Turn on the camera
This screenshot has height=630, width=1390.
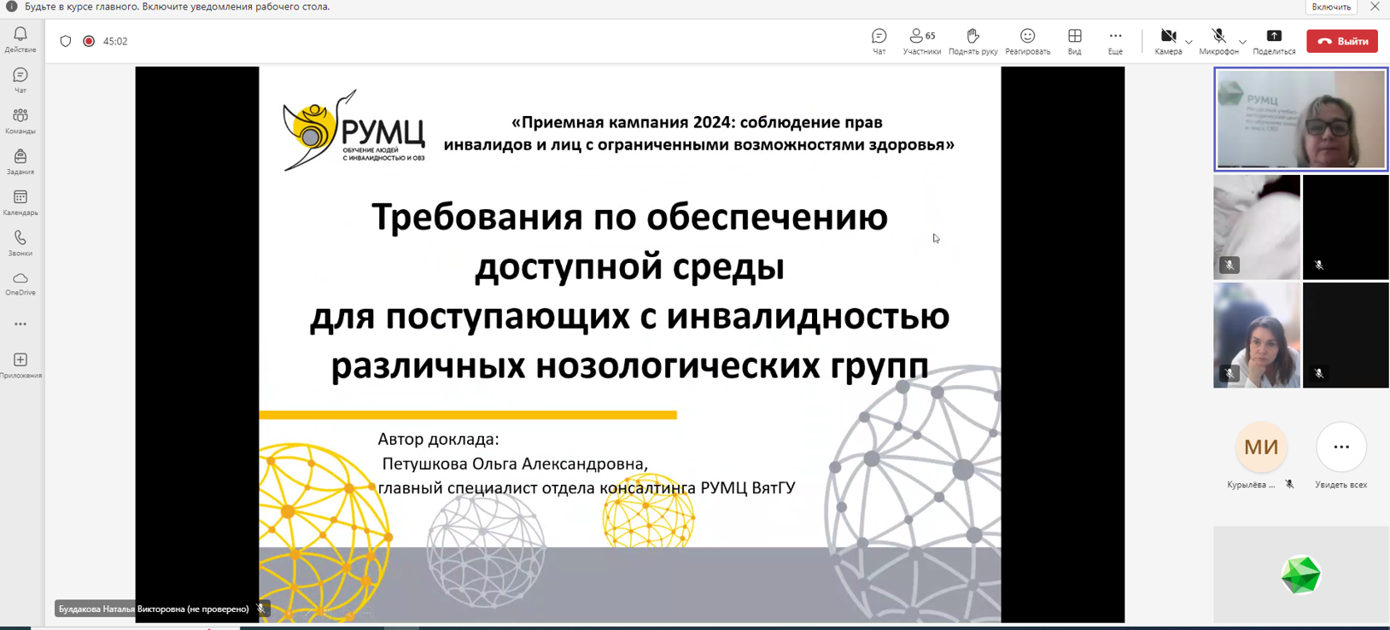[1167, 39]
